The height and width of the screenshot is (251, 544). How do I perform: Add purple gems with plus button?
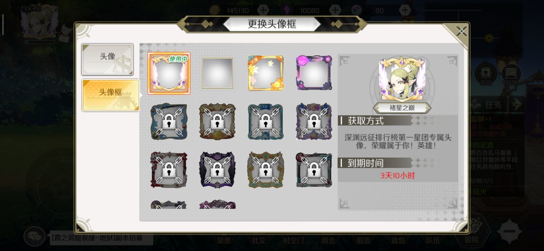[335, 10]
